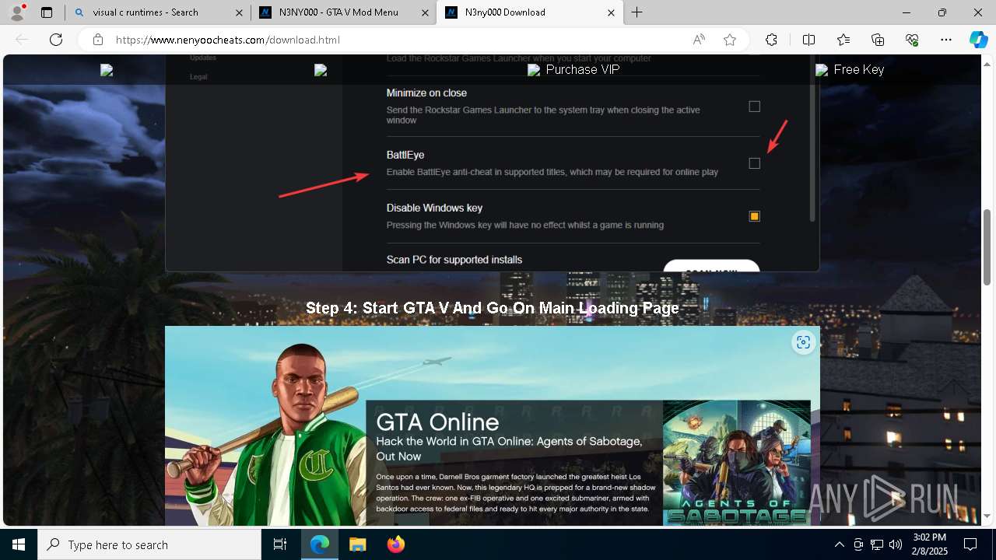Viewport: 996px width, 560px height.
Task: Click the Step 4 heading text
Action: [492, 308]
